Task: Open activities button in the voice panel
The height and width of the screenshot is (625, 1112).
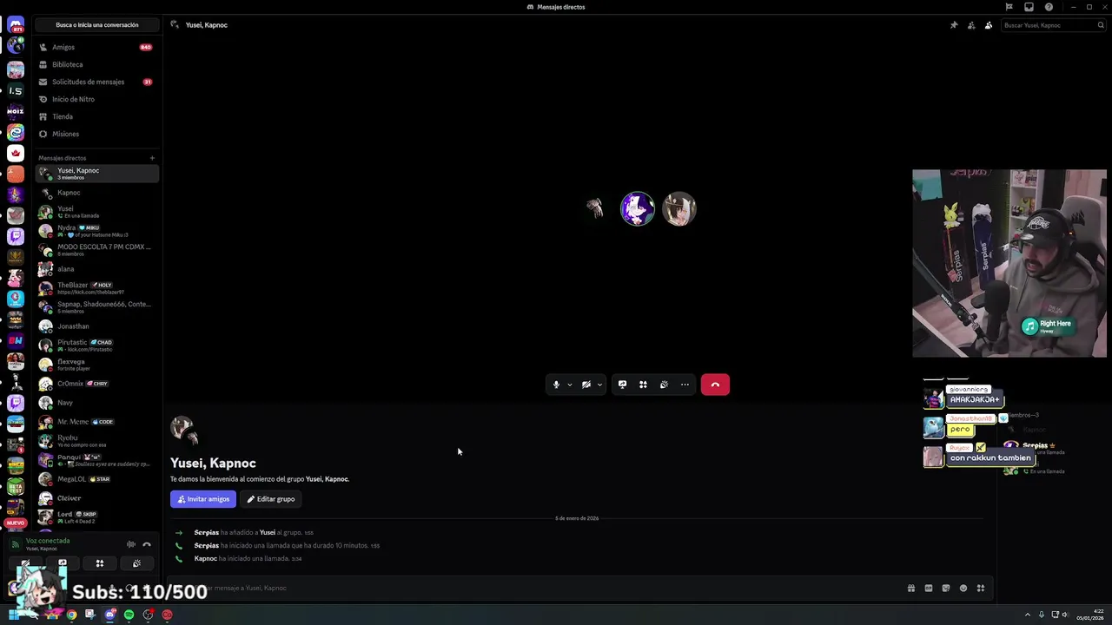Action: (100, 563)
